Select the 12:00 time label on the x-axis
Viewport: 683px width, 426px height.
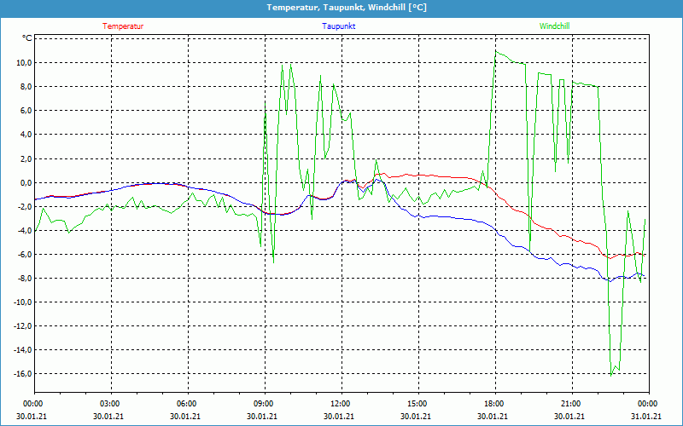pyautogui.click(x=340, y=404)
